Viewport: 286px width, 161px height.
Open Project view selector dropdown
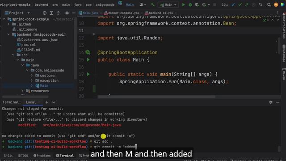[x=29, y=13]
